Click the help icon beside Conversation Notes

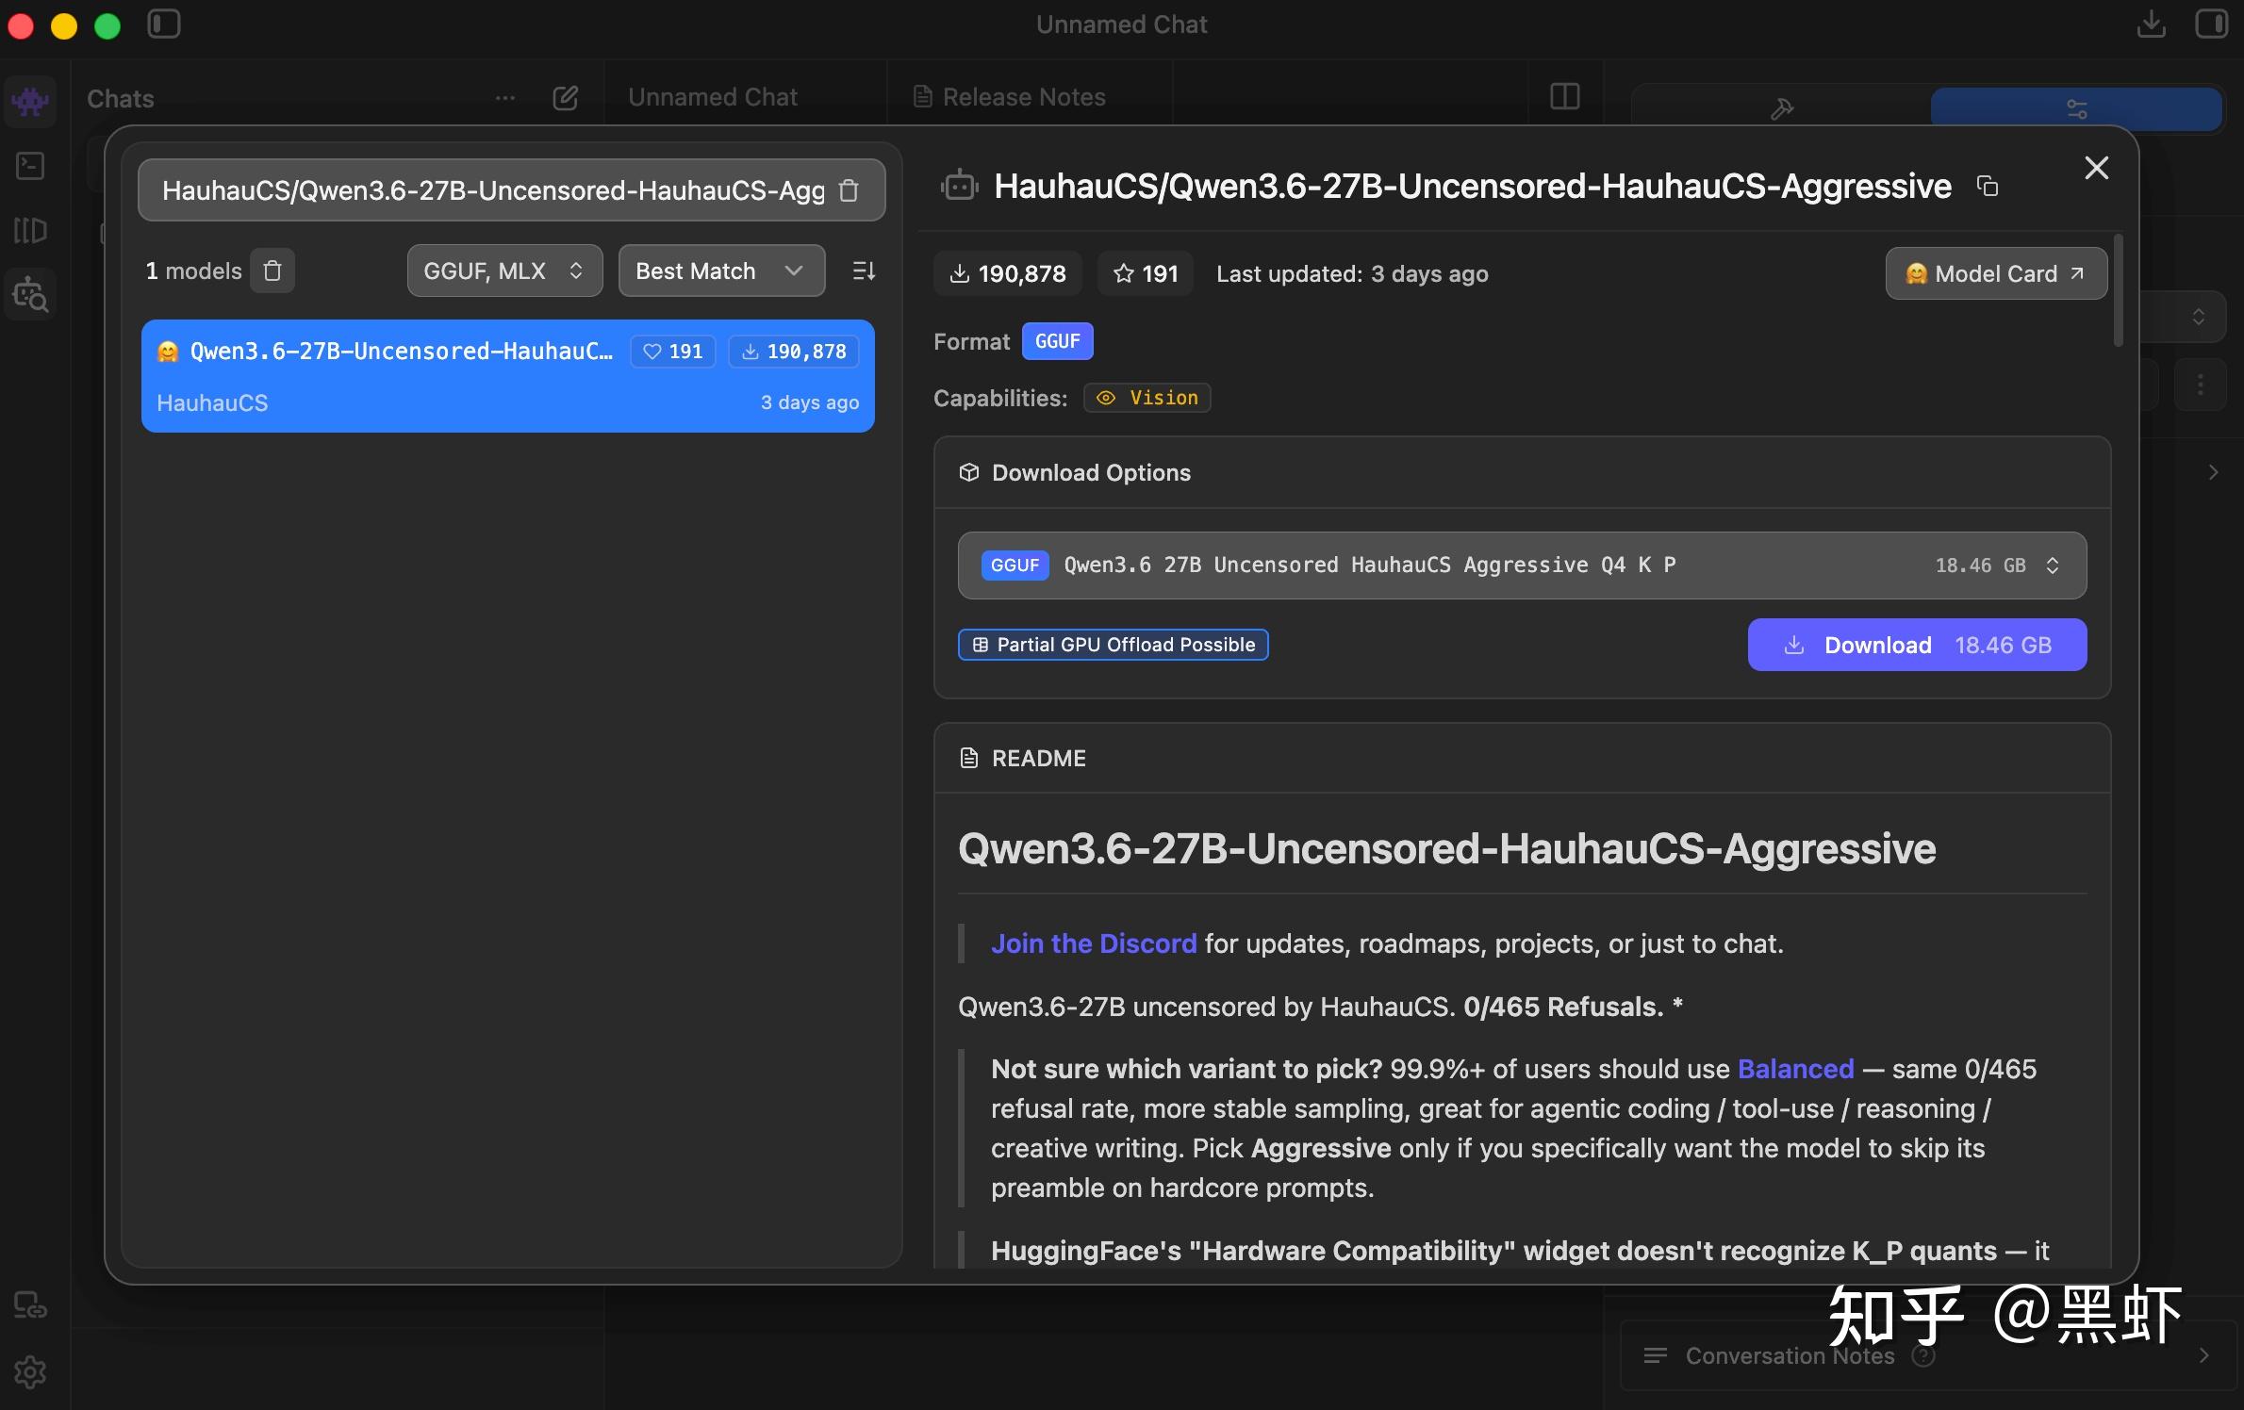[1923, 1355]
